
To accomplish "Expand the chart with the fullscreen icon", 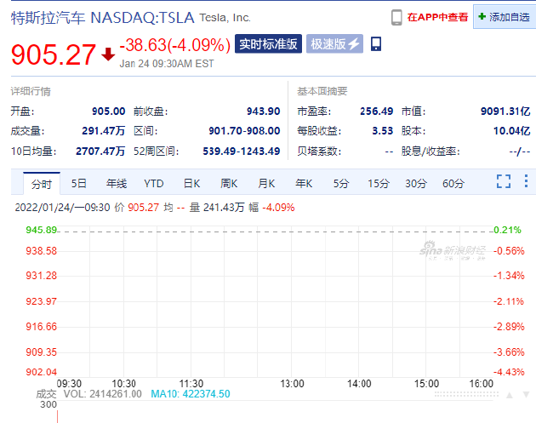I will click(x=504, y=181).
